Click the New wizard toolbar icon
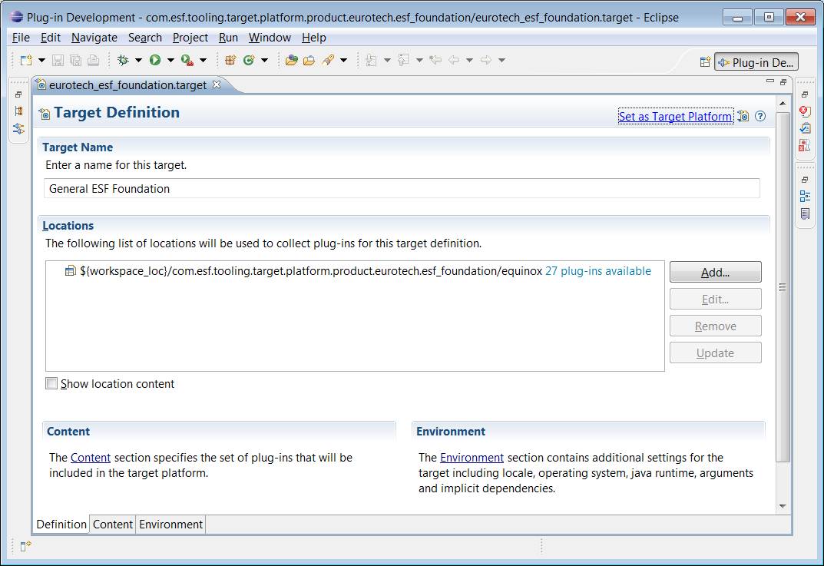824x566 pixels. (x=26, y=60)
